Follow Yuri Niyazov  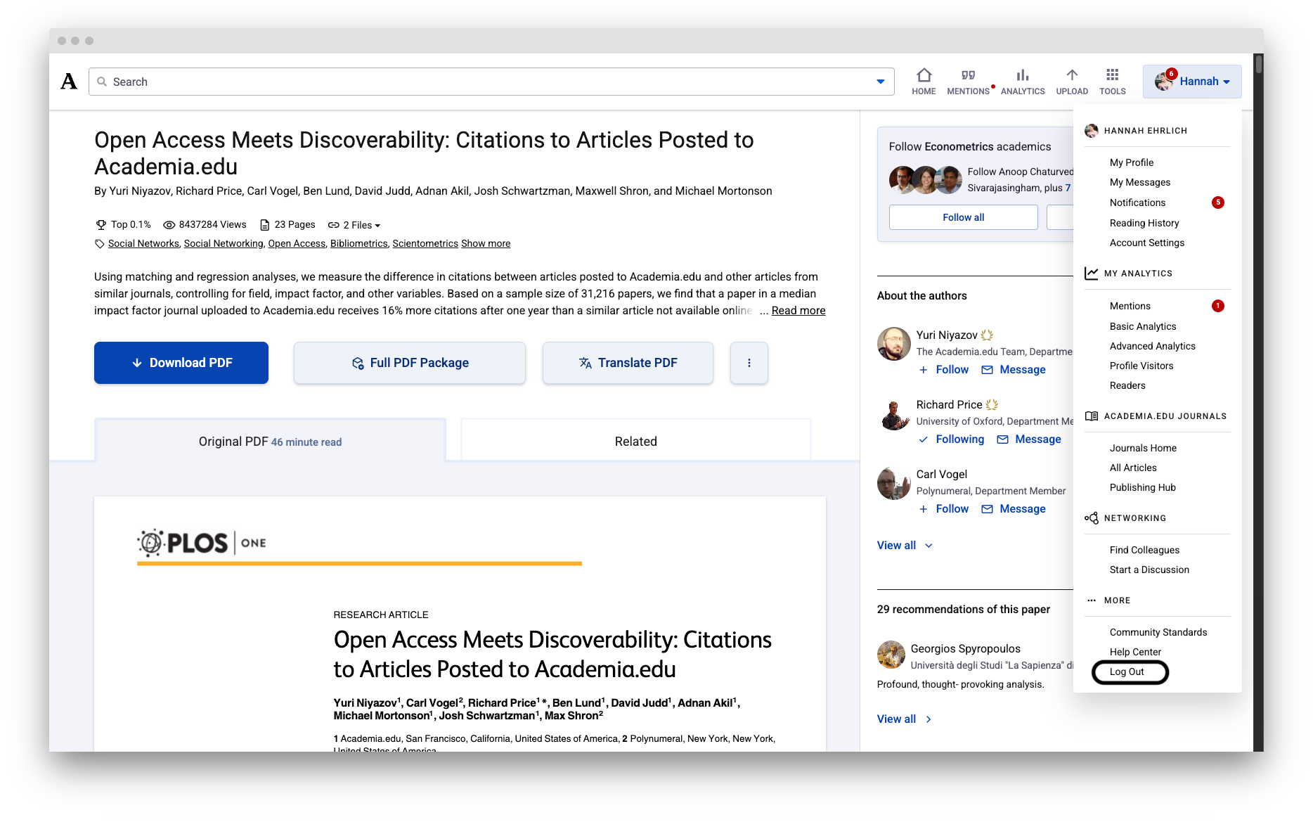tap(944, 370)
